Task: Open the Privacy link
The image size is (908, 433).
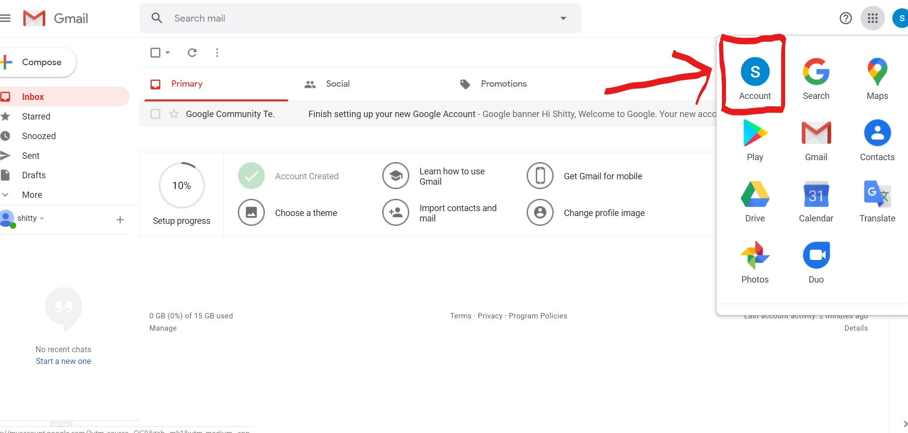Action: (490, 316)
